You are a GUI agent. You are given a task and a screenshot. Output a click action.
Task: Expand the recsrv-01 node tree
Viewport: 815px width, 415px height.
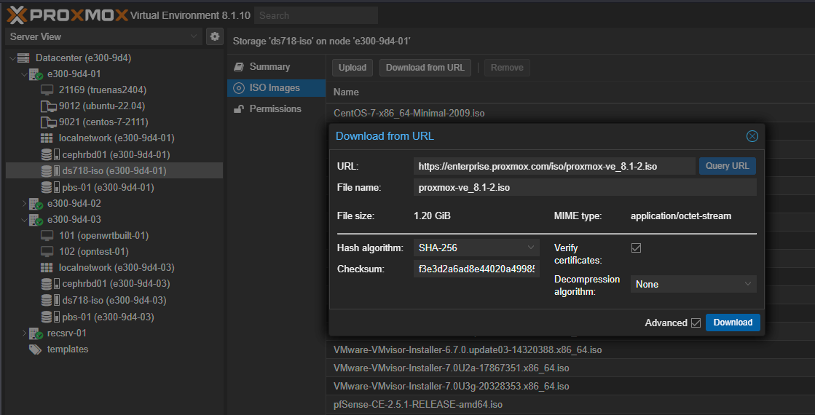[x=24, y=333]
